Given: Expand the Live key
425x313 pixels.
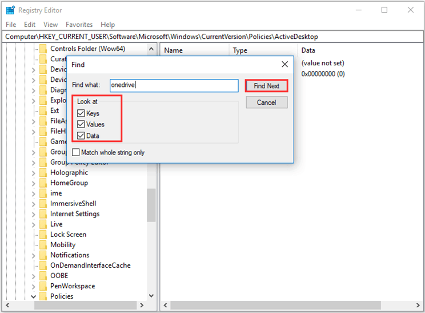Looking at the screenshot, I should click(33, 224).
